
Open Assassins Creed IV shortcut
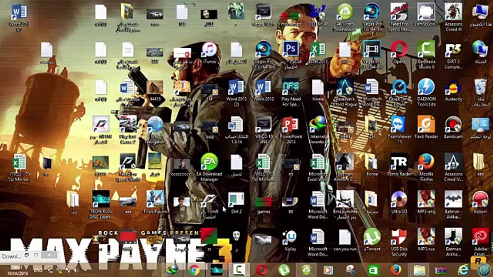coord(453,167)
